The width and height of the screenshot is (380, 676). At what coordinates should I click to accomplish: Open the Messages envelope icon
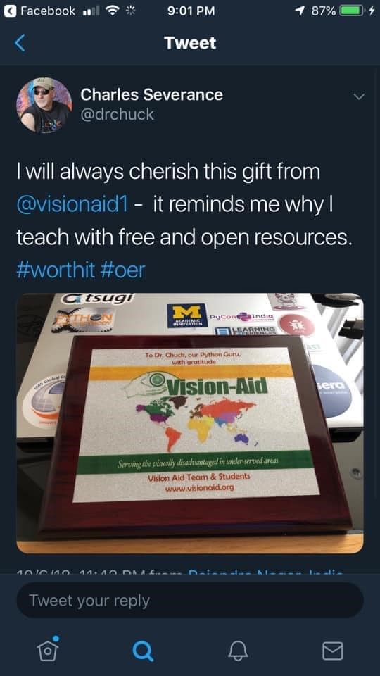click(x=333, y=651)
